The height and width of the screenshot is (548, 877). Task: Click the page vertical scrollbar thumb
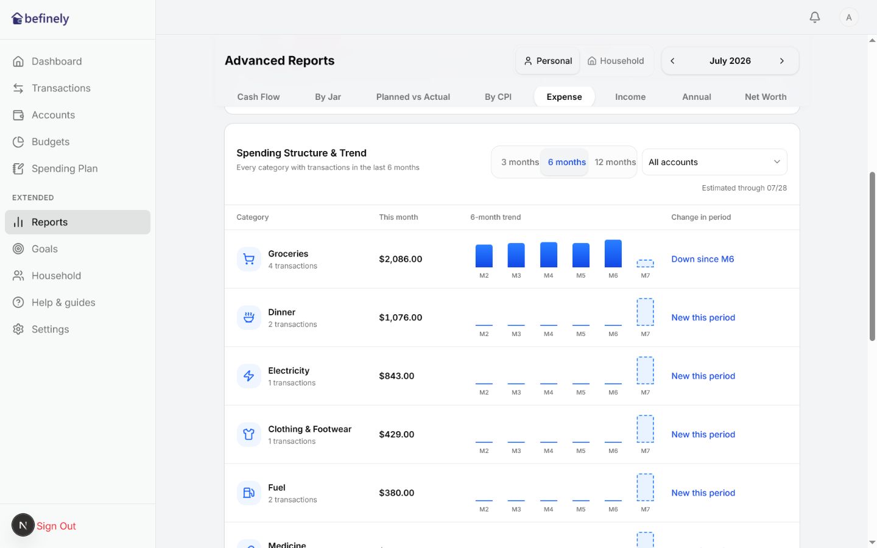point(872,256)
